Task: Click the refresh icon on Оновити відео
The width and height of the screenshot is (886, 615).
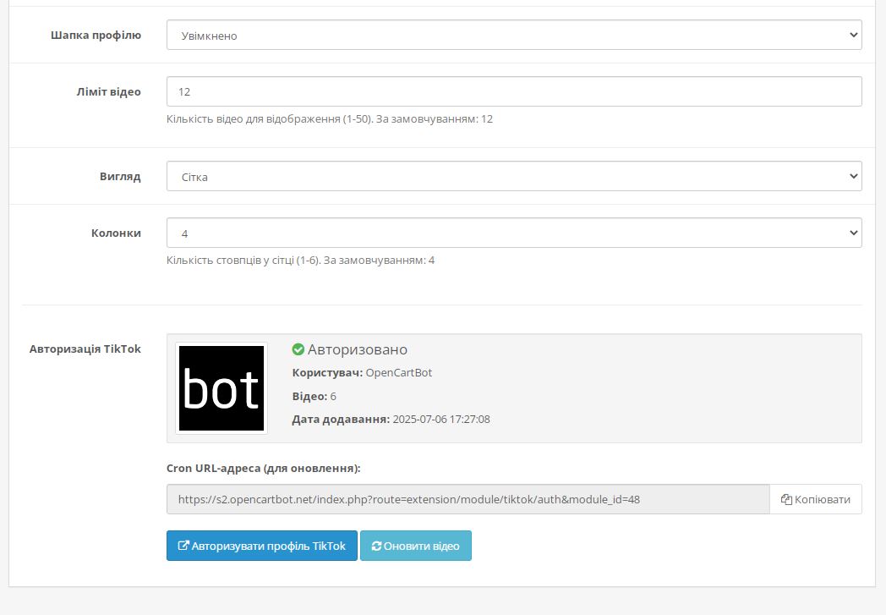Action: [x=376, y=546]
